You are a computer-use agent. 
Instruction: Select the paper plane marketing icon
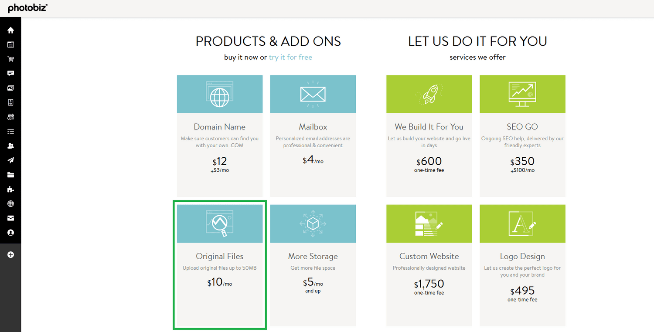(10, 160)
